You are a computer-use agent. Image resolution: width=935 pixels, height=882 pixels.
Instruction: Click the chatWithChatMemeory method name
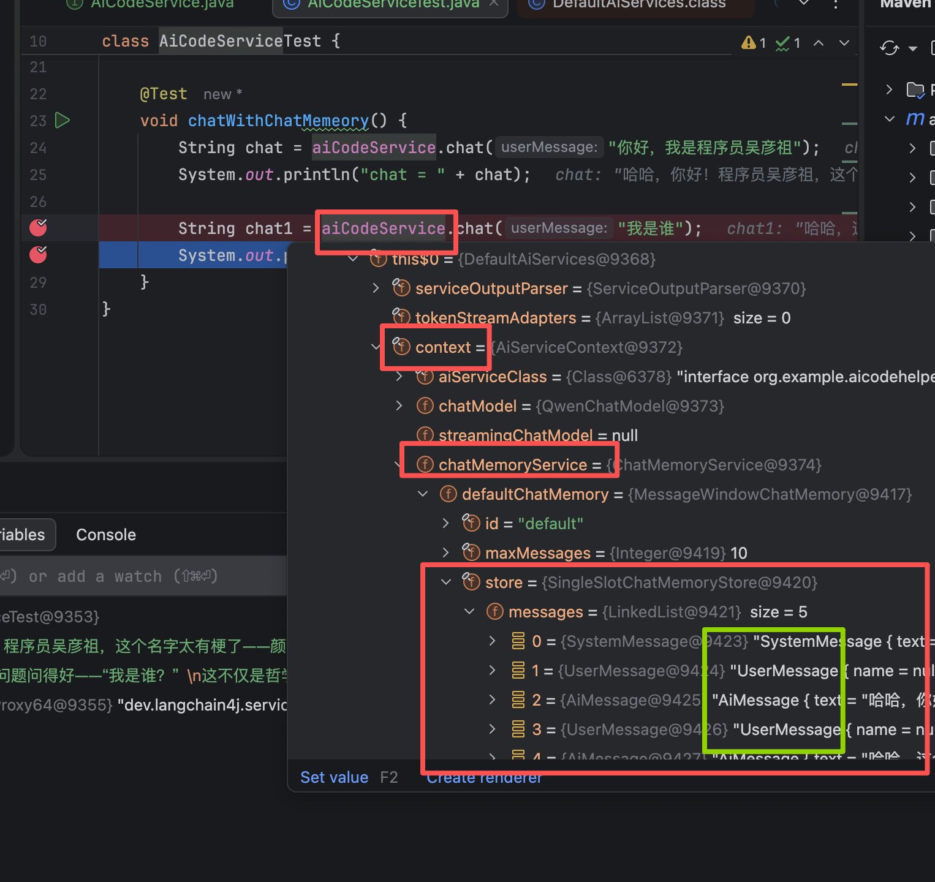[278, 121]
